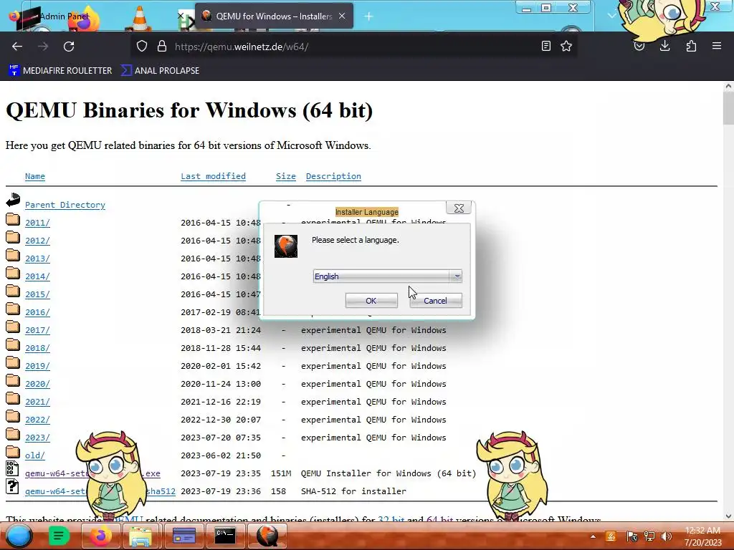Click folder icon beside 2017/ entry
The width and height of the screenshot is (734, 550).
pos(13,327)
